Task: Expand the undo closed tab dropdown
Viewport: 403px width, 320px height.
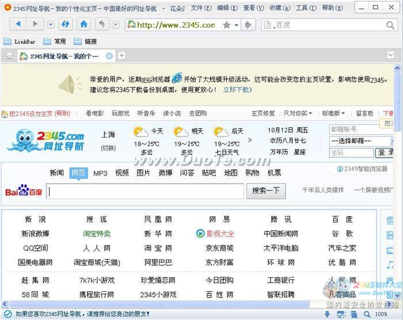Action: tap(116, 25)
